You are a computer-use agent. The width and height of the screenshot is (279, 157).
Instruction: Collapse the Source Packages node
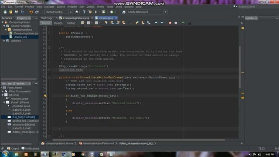click(4, 26)
